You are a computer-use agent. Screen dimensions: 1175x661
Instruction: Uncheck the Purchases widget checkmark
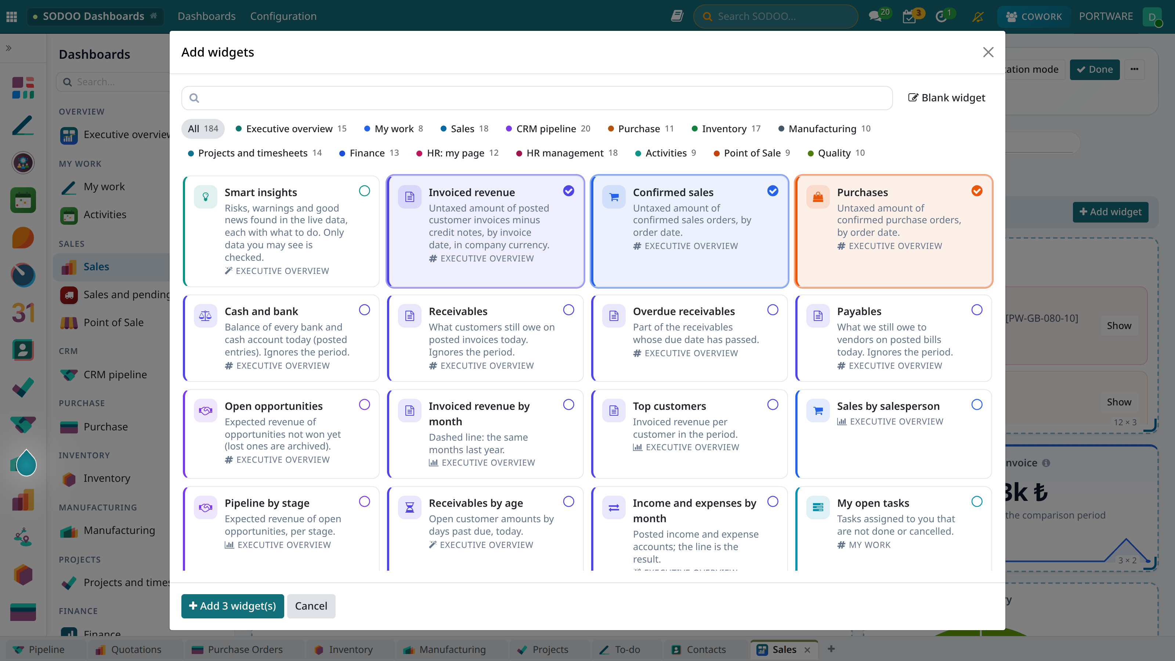click(977, 191)
